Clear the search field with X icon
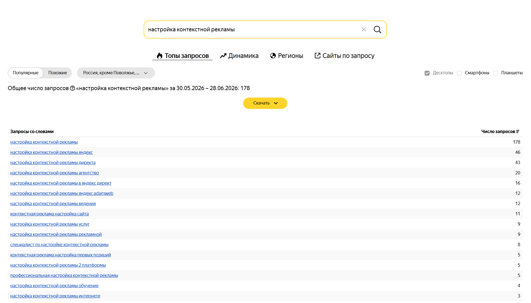Screen dimensions: 531x303 pos(363,29)
